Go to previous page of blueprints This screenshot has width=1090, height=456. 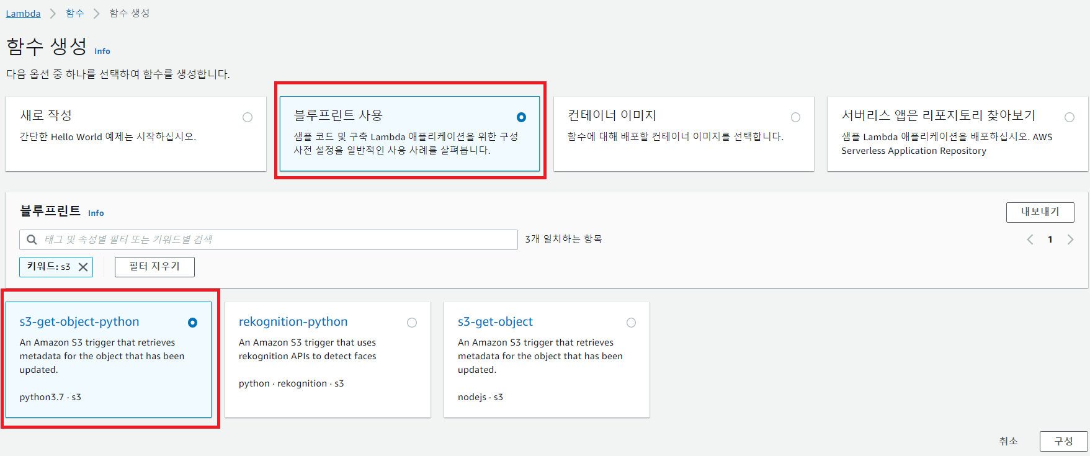tap(1030, 239)
